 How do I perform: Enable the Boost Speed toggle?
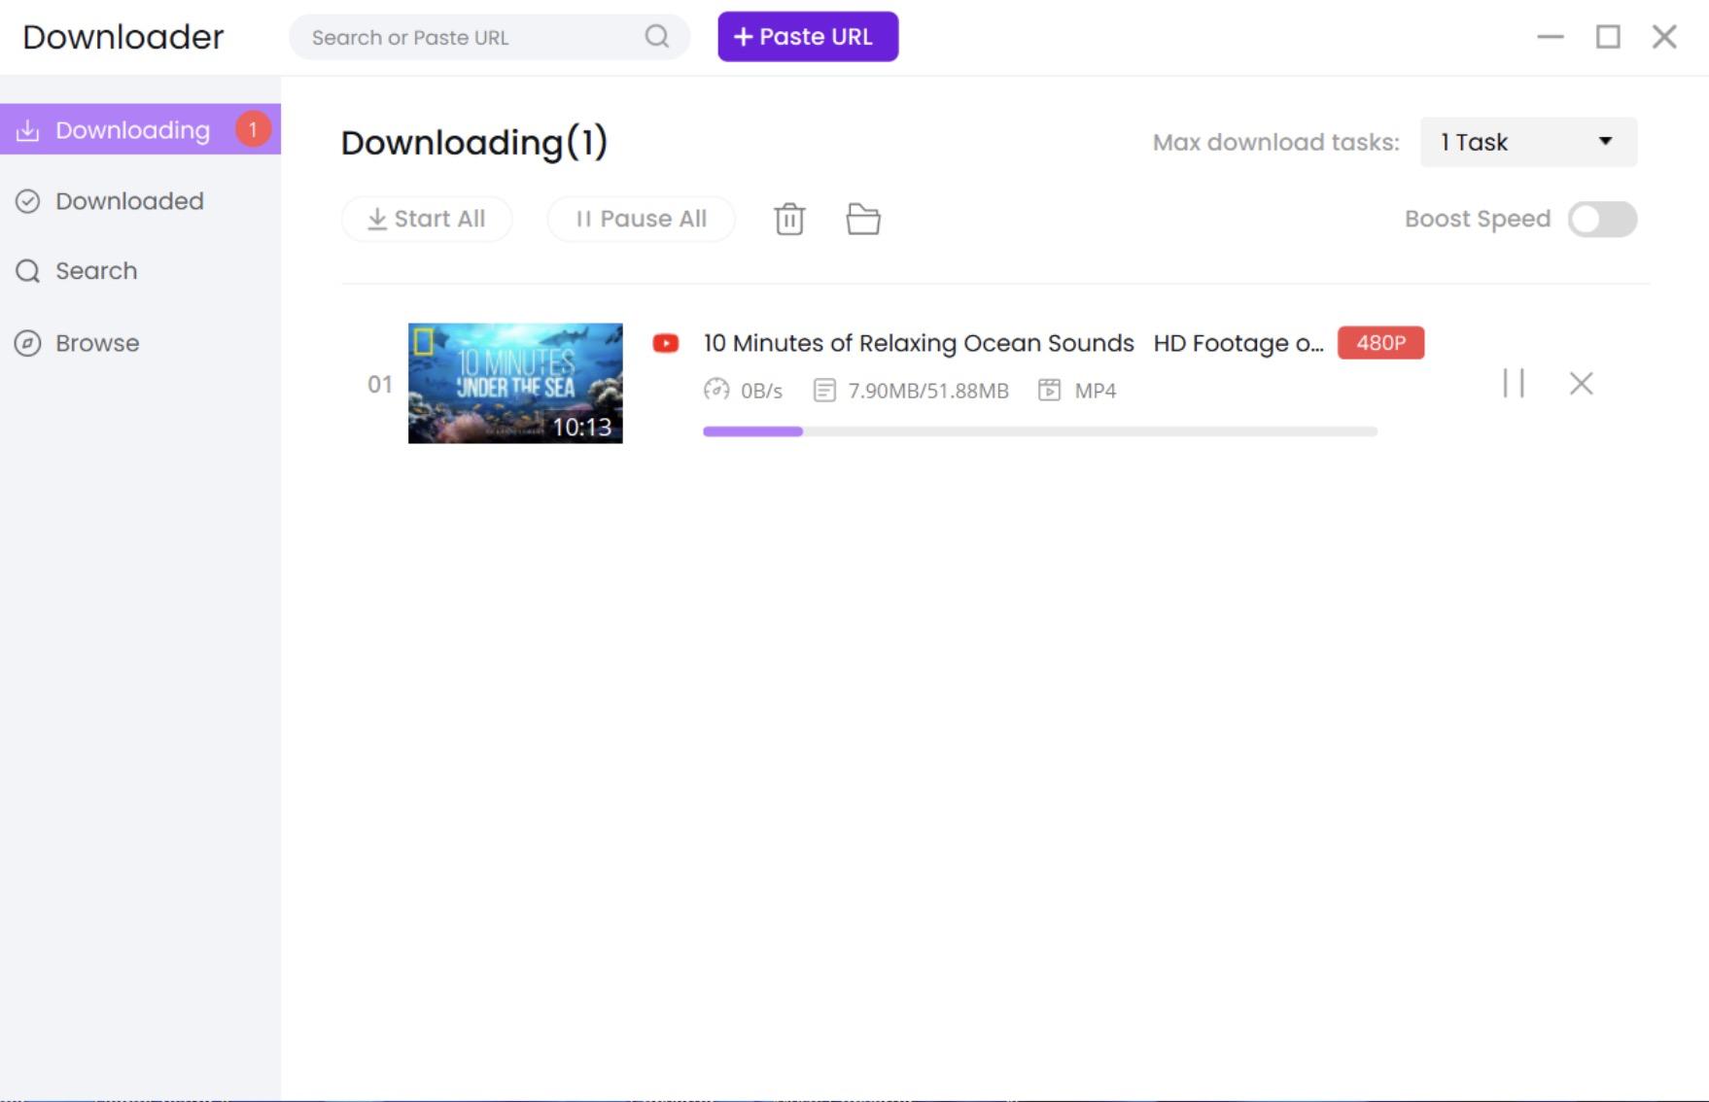tap(1602, 220)
